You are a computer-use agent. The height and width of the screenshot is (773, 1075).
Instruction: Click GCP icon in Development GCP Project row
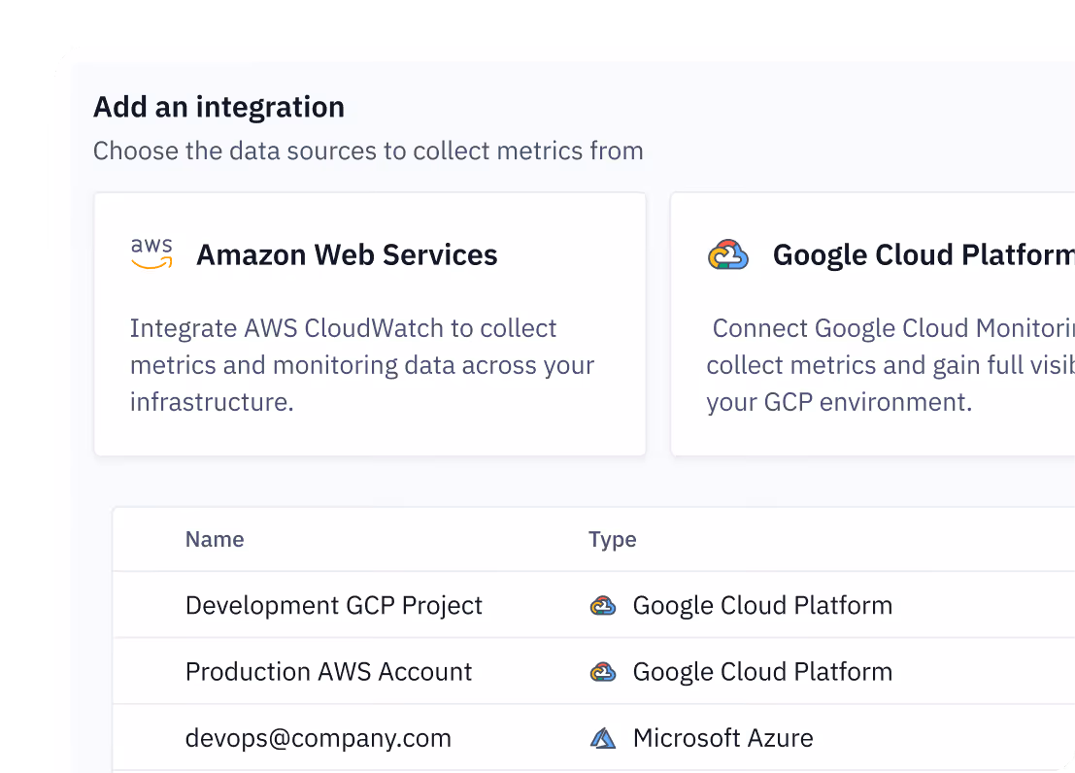tap(603, 606)
